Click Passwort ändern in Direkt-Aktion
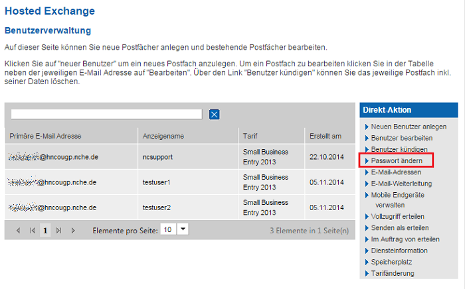Viewport: 465px width, 289px height. point(397,160)
